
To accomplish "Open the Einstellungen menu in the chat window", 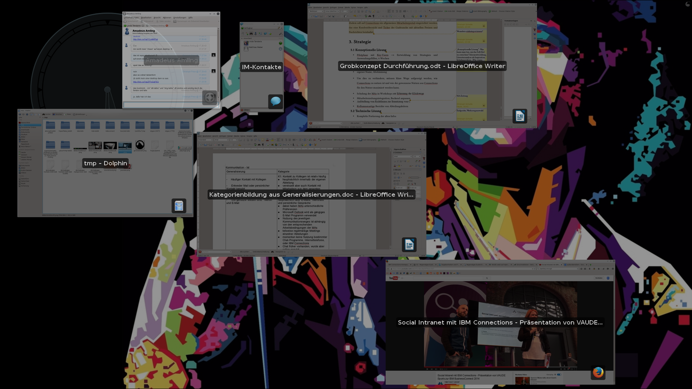I will point(180,18).
